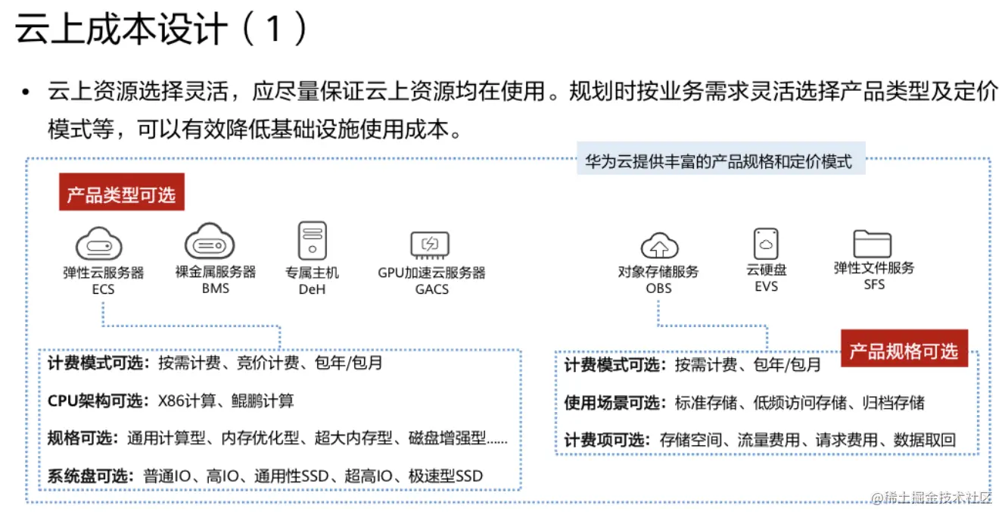Click the line starting with 系统盘可选：普通IO
Image resolution: width=1008 pixels, height=521 pixels.
pos(265,476)
